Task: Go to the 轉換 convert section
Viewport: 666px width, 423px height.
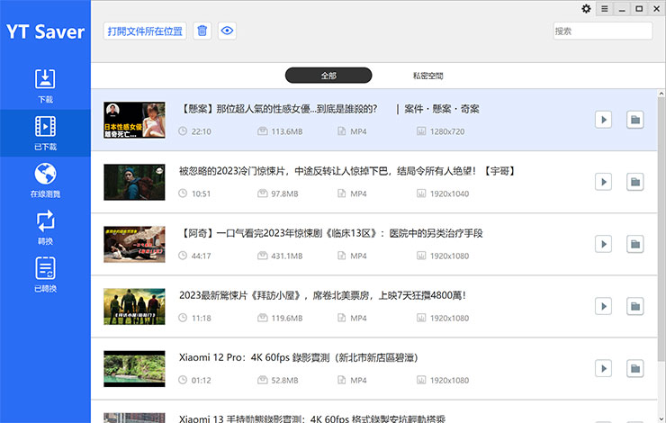Action: pyautogui.click(x=45, y=228)
